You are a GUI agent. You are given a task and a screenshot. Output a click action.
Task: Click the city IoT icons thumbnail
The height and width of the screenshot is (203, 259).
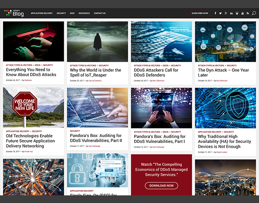(x=225, y=41)
